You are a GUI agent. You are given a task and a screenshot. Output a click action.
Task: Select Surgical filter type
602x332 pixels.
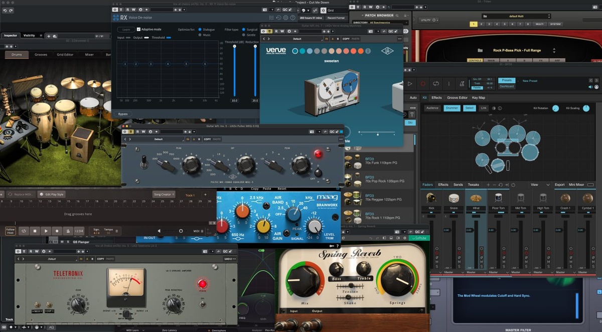click(244, 30)
